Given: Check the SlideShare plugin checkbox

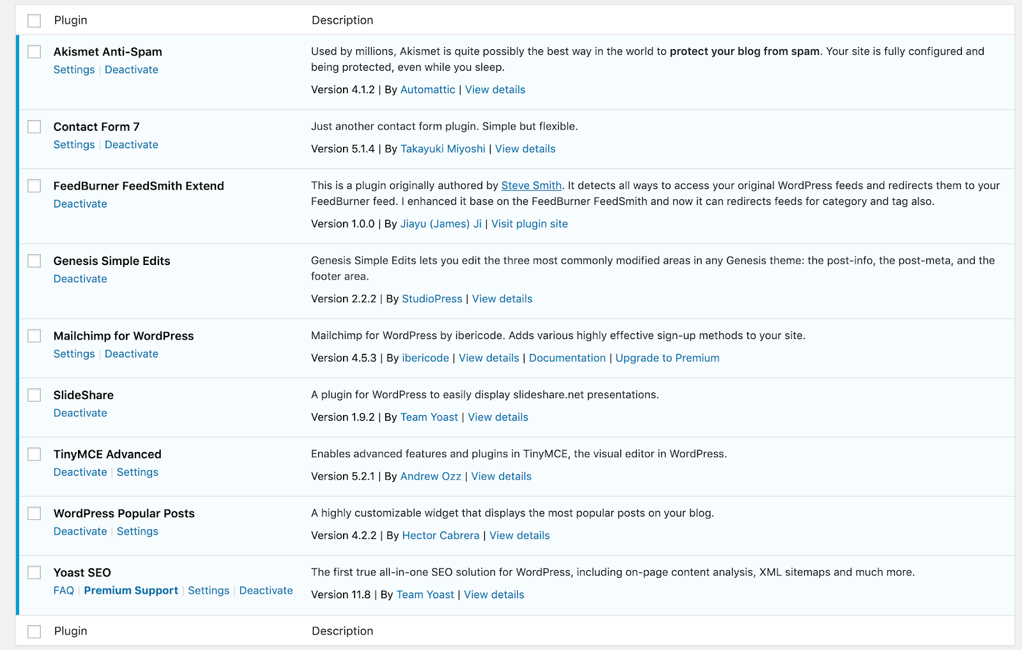Looking at the screenshot, I should click(34, 395).
